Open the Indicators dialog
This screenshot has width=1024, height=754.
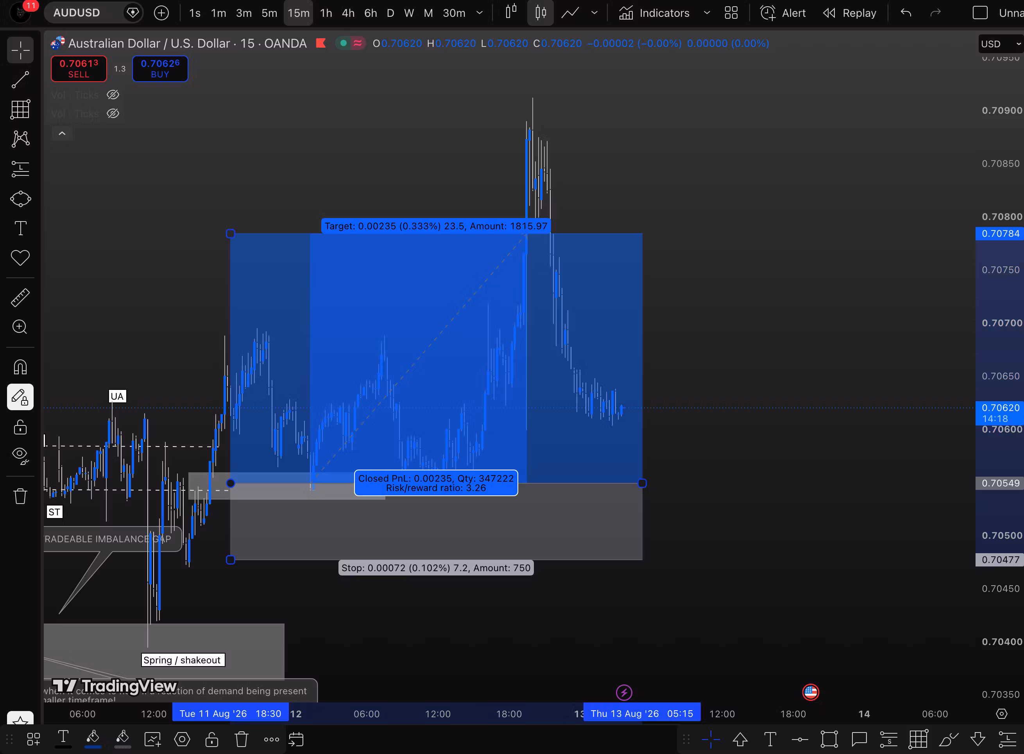pos(654,13)
